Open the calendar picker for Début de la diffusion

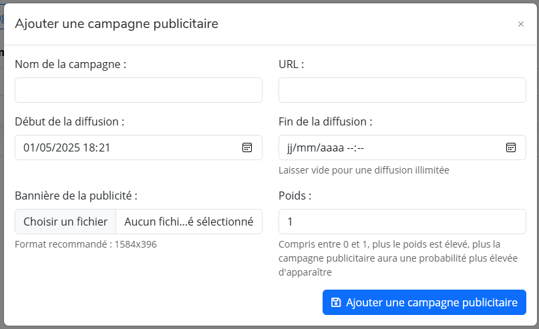[246, 147]
